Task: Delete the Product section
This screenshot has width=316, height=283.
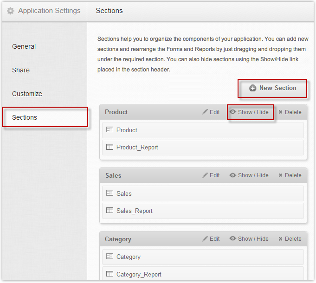Action: [290, 112]
